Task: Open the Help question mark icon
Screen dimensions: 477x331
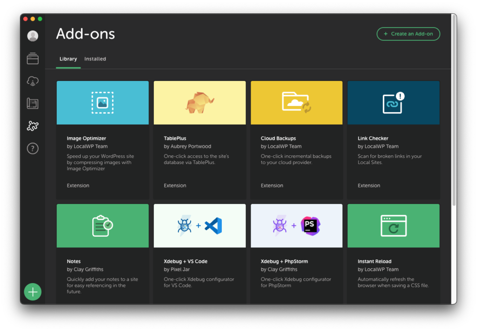Action: [x=33, y=148]
